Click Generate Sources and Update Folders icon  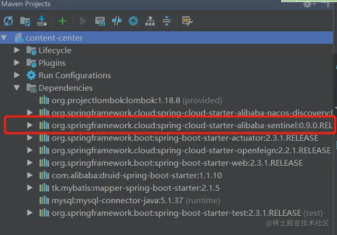tap(25, 21)
